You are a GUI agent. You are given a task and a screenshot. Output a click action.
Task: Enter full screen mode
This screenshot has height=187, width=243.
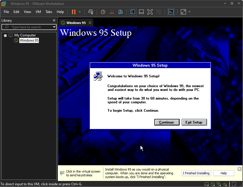[x=150, y=12]
